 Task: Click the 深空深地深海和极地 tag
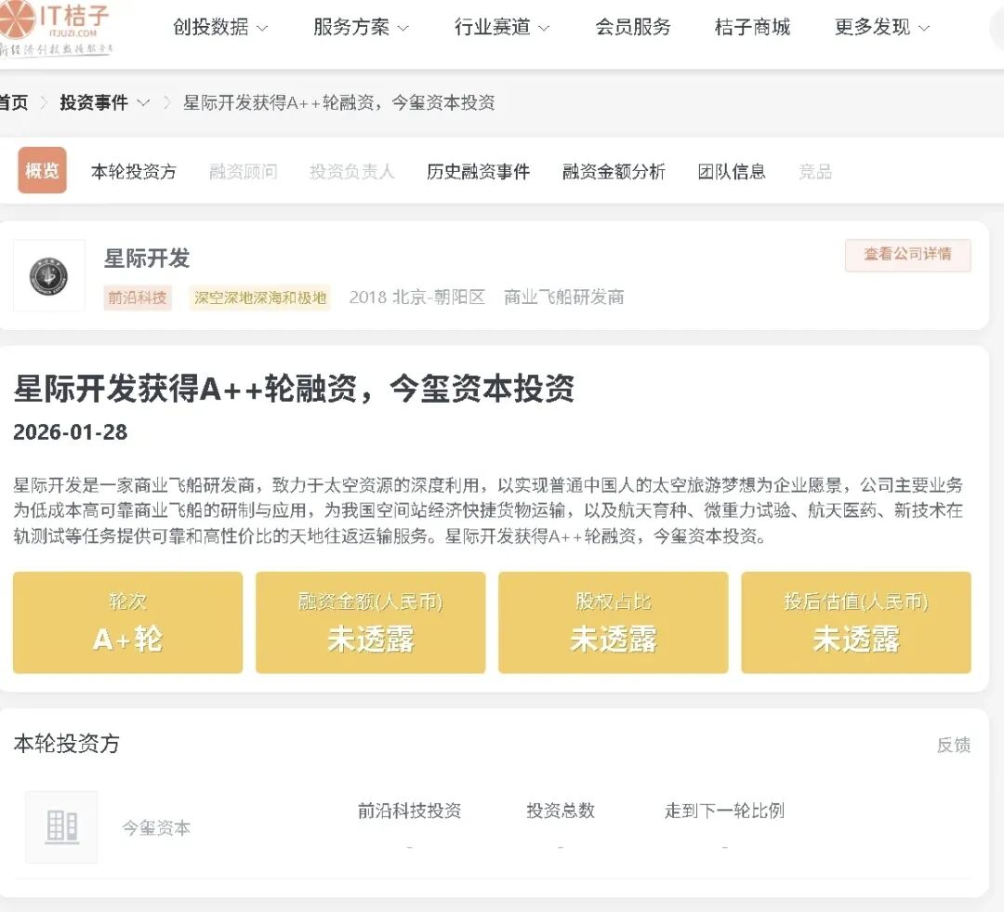260,297
